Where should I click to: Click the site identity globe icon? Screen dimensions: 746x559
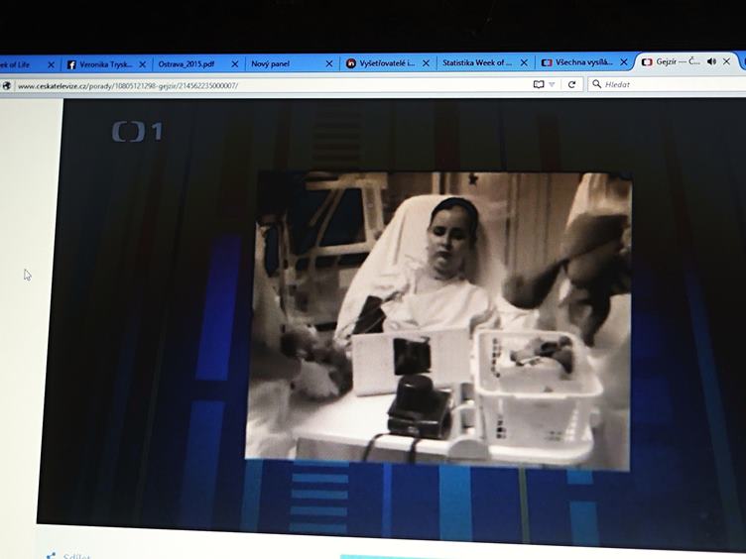6,86
